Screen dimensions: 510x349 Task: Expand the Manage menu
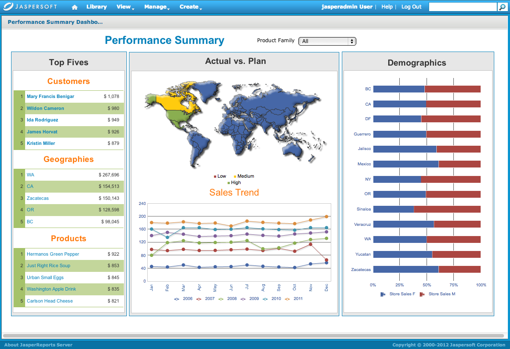tap(157, 7)
